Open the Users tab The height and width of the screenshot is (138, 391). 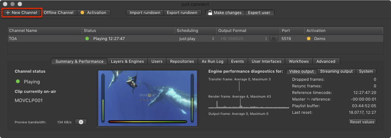click(x=157, y=61)
